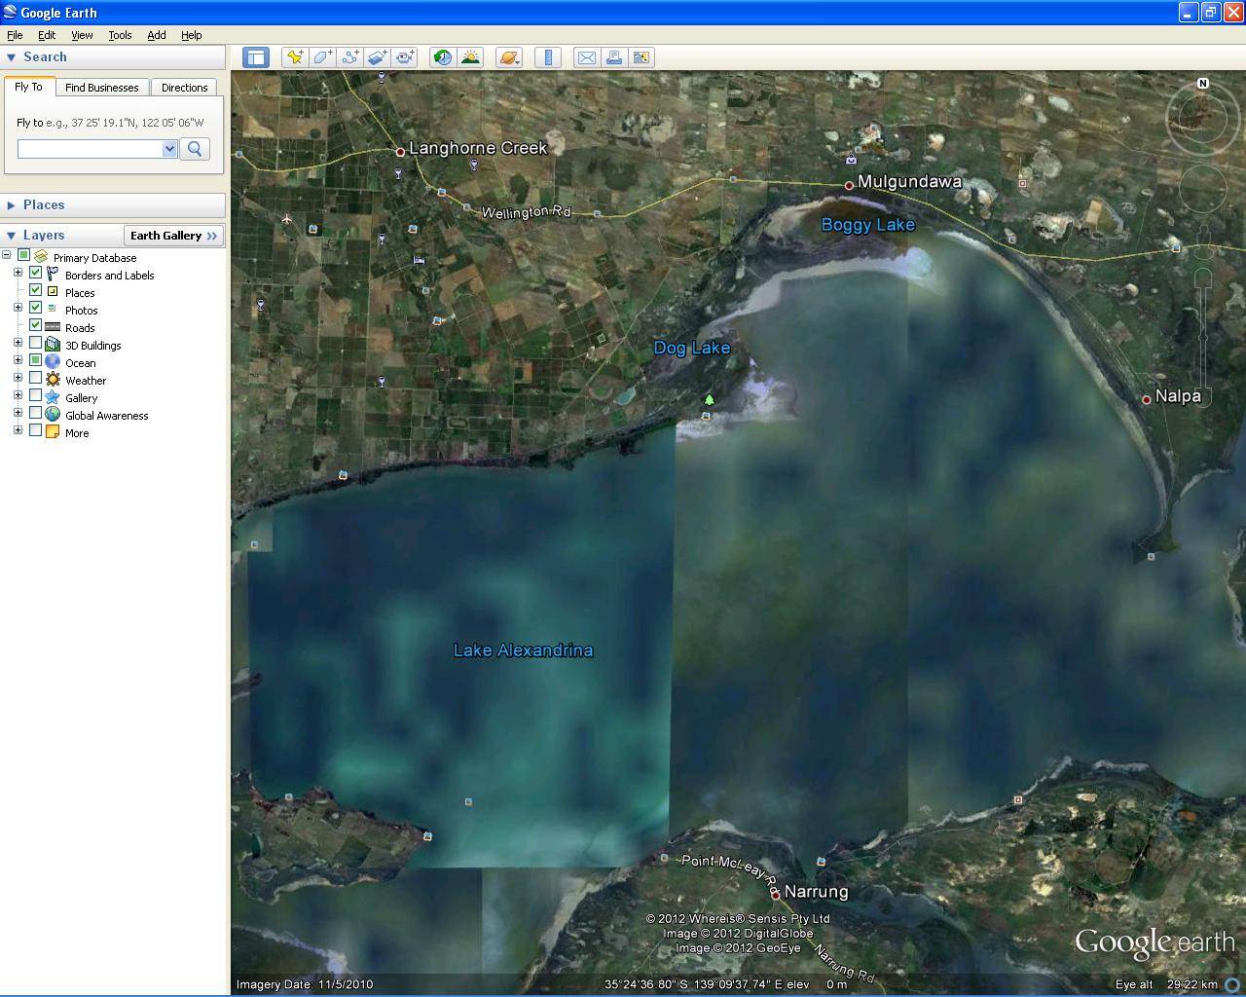Open the Fly To search history dropdown
The width and height of the screenshot is (1246, 997).
pos(169,149)
